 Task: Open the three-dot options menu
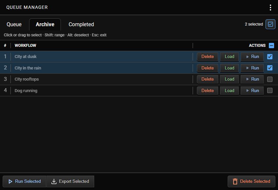[270, 8]
